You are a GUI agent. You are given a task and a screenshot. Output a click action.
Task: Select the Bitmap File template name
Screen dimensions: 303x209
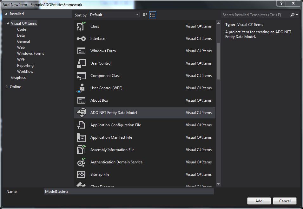[100, 174]
